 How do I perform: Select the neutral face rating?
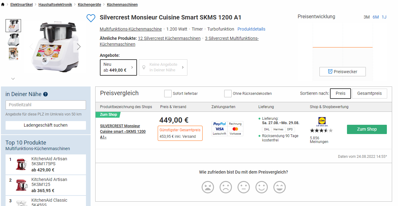[244, 187]
